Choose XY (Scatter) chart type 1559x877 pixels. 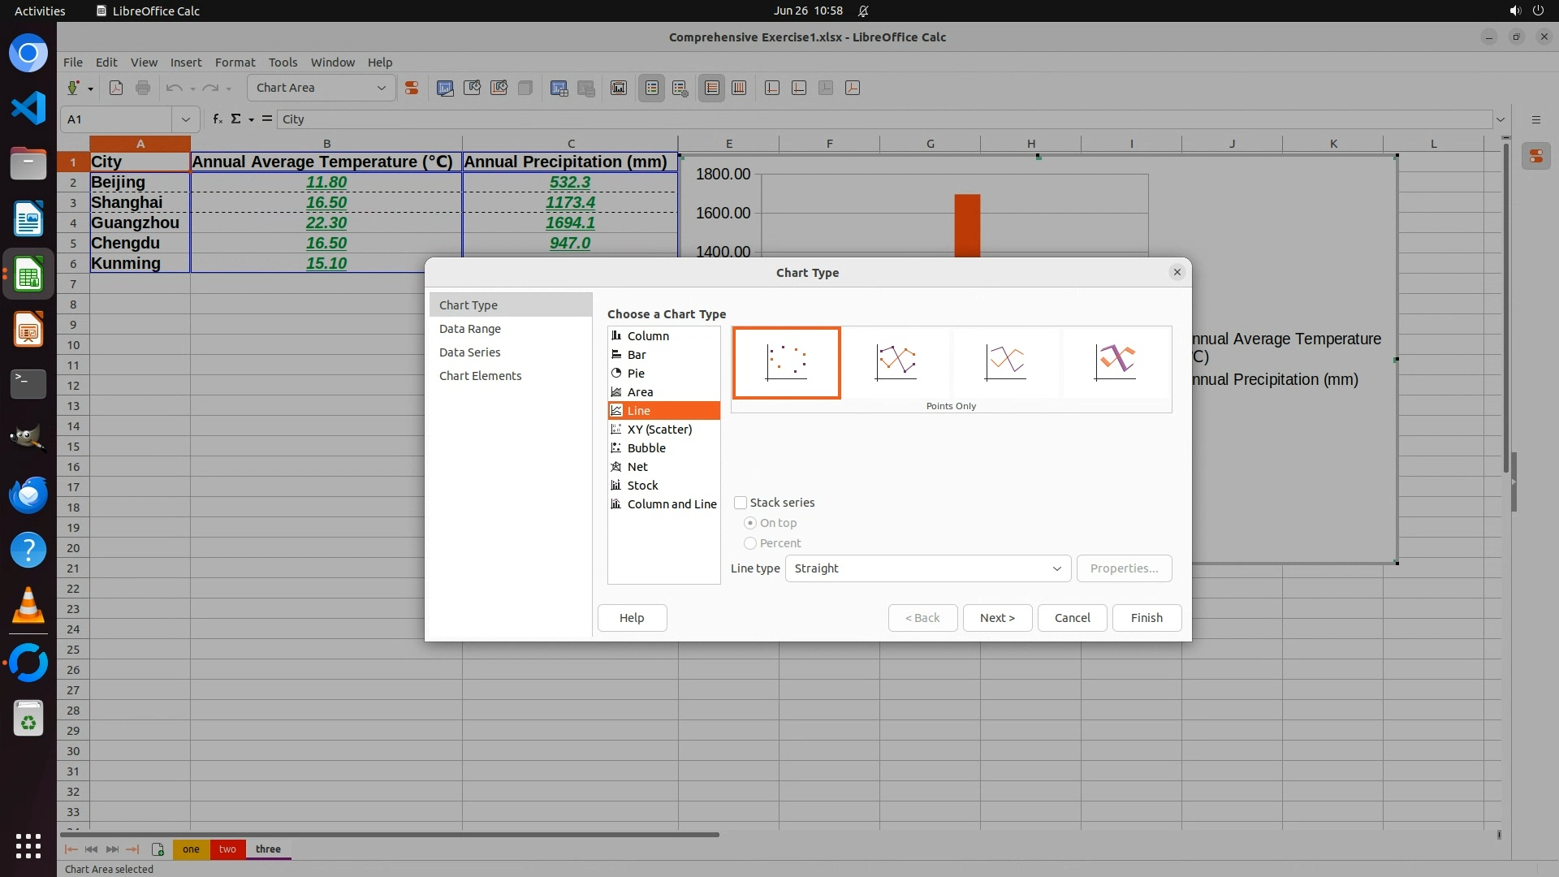pyautogui.click(x=659, y=430)
